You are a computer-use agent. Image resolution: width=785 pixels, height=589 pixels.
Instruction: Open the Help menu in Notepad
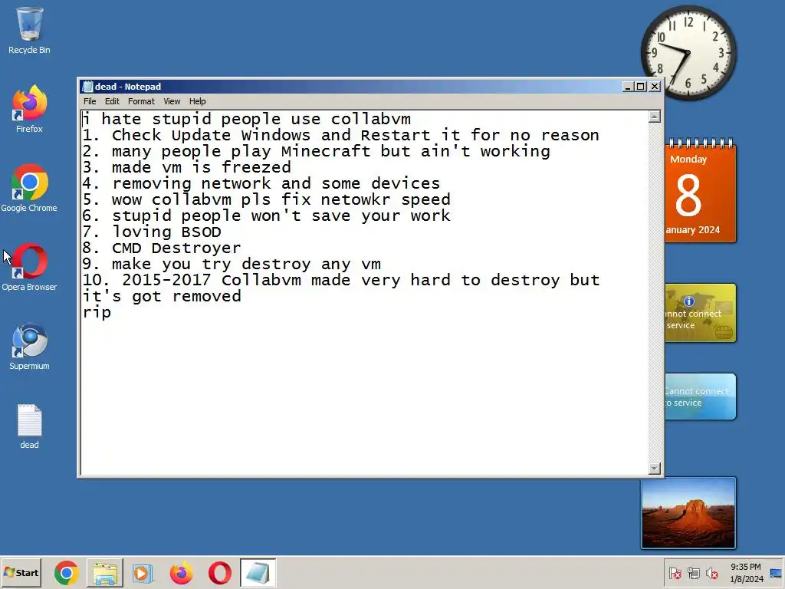point(197,101)
